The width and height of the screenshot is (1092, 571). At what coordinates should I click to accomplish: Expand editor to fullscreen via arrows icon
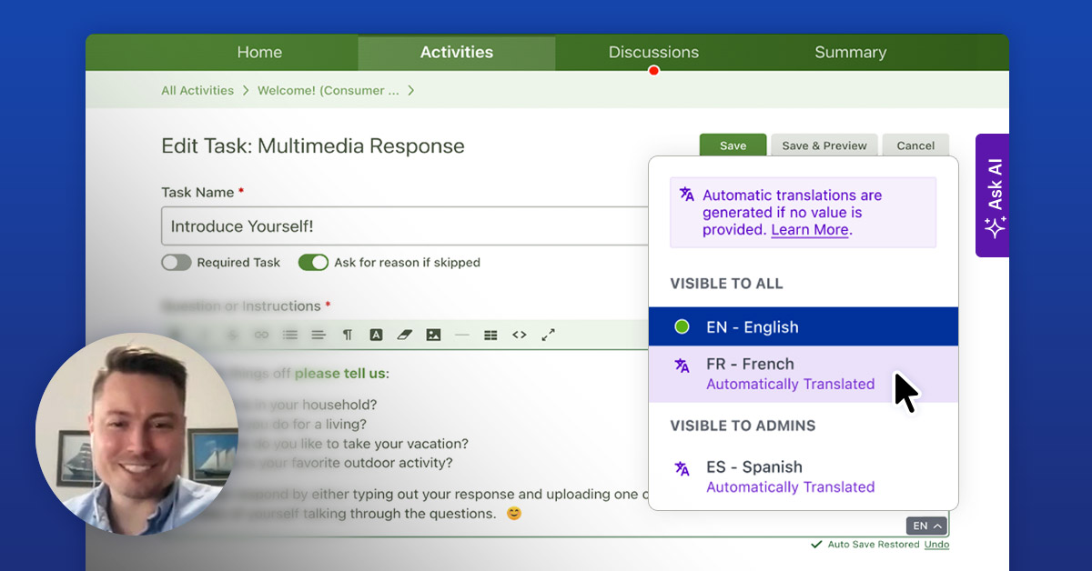coord(548,335)
